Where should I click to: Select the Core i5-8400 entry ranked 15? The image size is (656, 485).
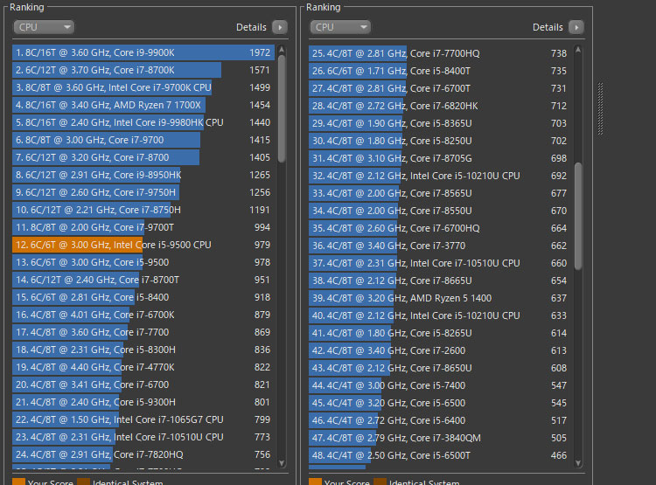143,297
